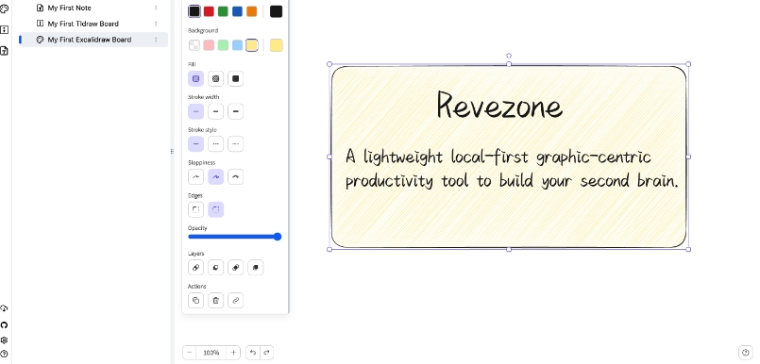Choose the dashed stroke style
The image size is (760, 364).
click(x=215, y=144)
